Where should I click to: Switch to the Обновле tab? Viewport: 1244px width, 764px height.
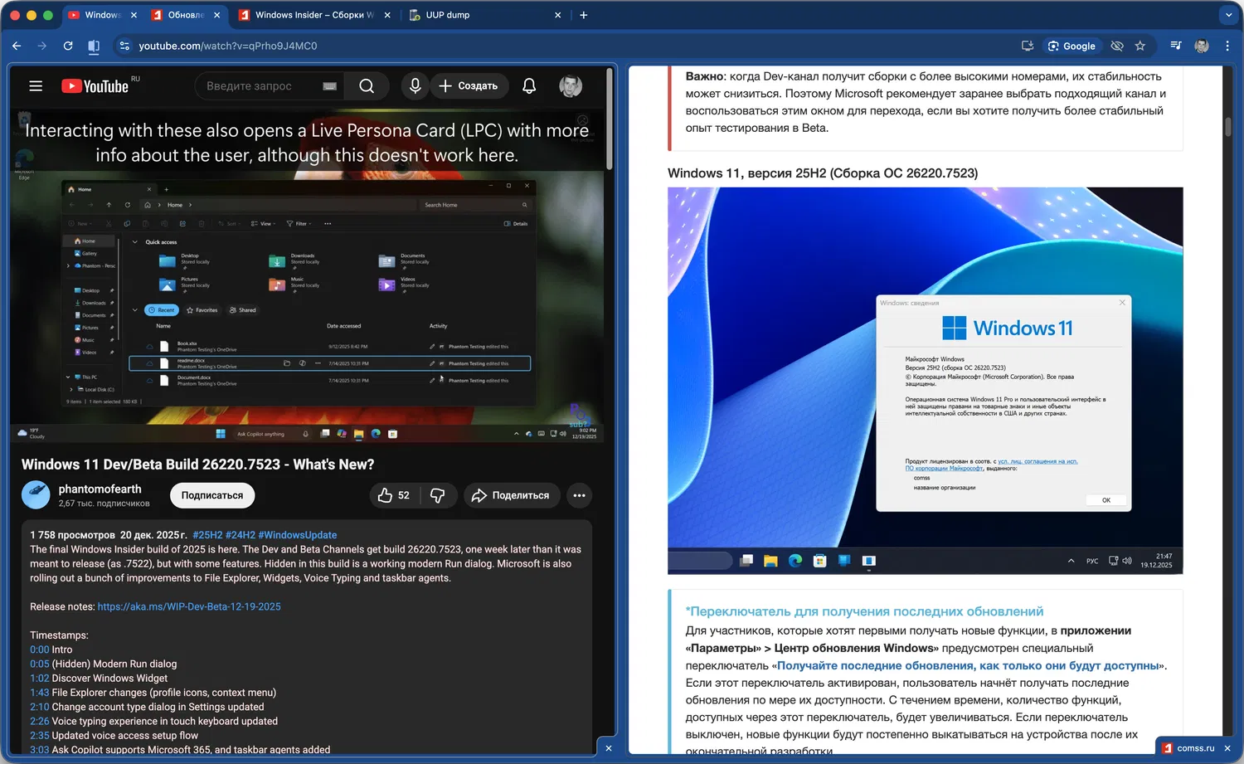(187, 15)
